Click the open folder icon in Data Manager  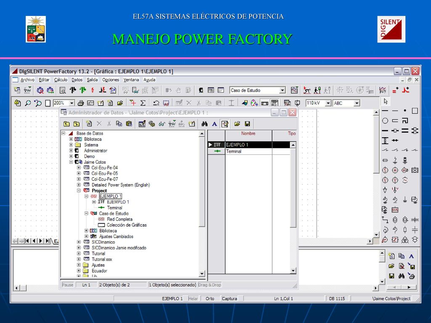pyautogui.click(x=237, y=124)
